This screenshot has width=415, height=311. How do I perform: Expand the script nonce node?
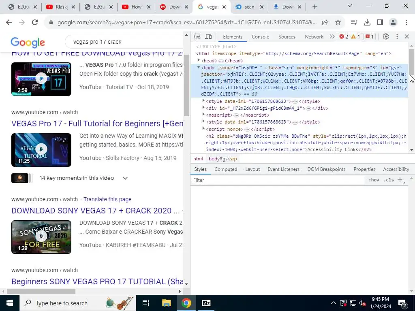coord(203,128)
